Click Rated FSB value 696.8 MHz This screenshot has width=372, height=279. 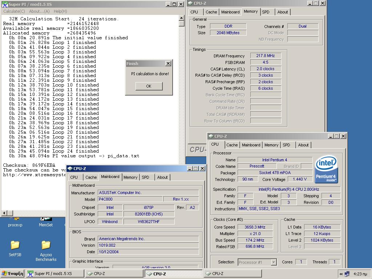coord(255,247)
